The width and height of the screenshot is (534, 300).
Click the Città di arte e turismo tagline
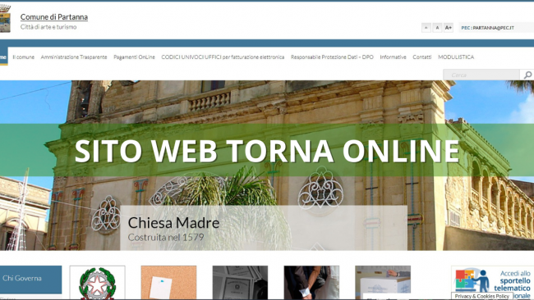(48, 27)
